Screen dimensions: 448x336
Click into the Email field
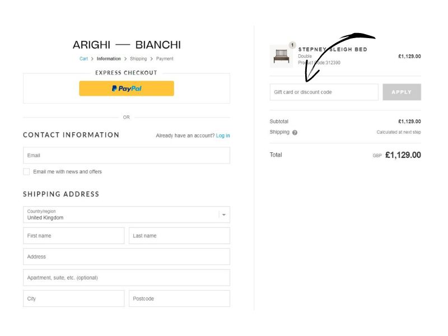pyautogui.click(x=126, y=155)
